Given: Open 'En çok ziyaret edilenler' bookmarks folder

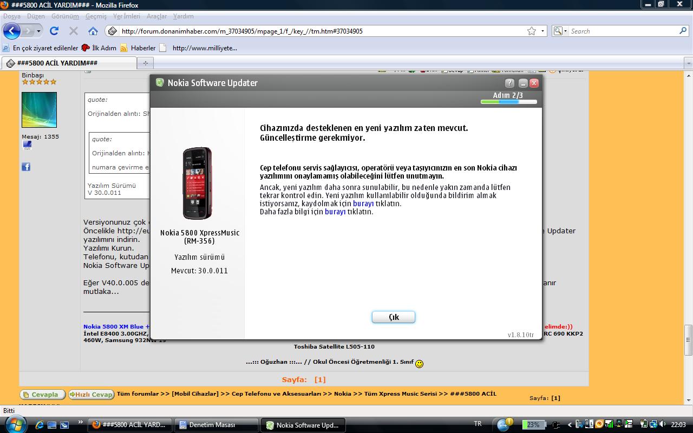Looking at the screenshot, I should [x=41, y=48].
